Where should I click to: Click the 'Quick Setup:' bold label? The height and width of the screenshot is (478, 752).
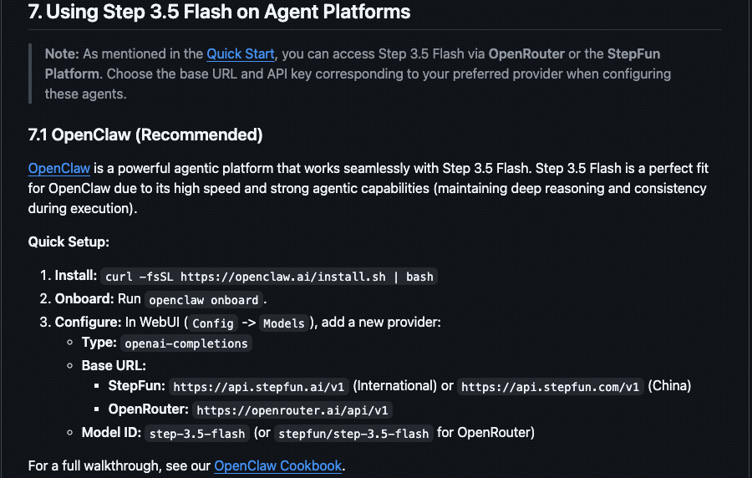[x=69, y=242]
